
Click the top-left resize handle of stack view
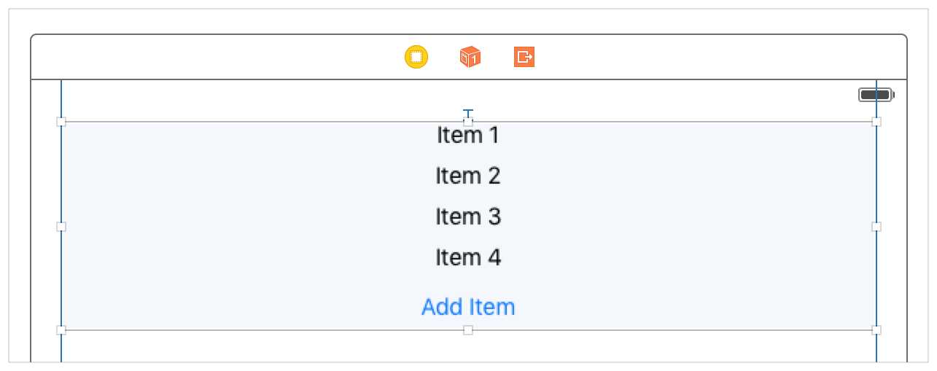pos(61,122)
